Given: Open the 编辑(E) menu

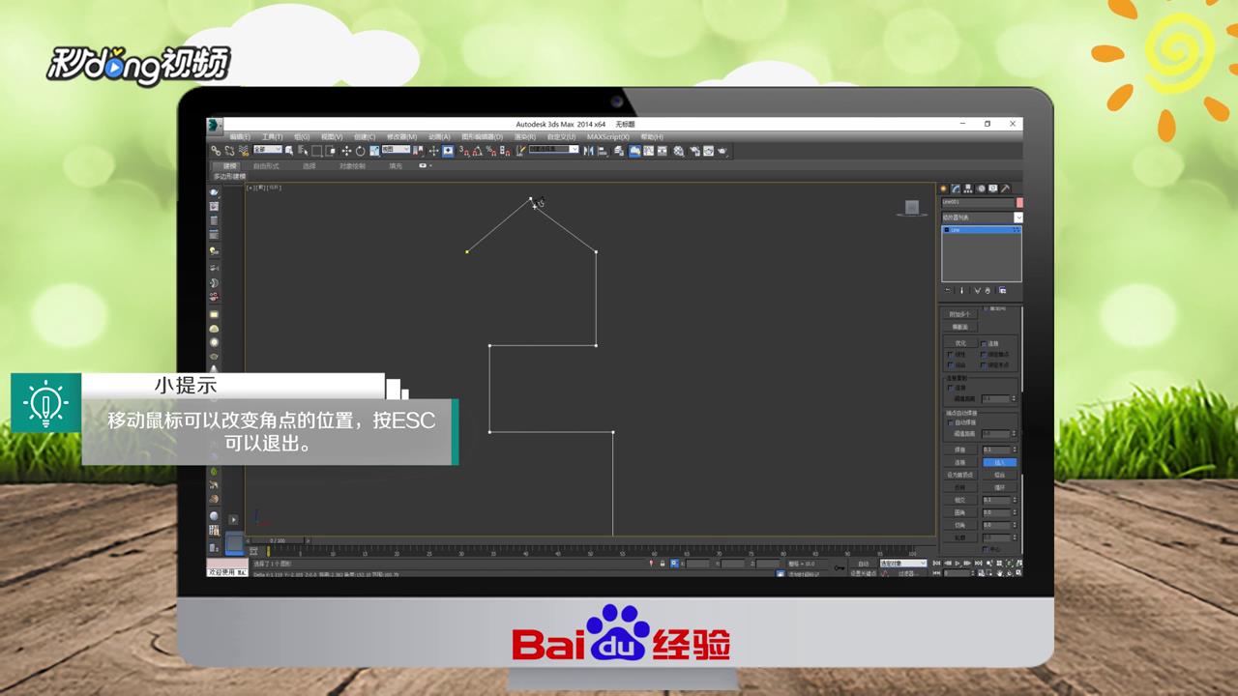Looking at the screenshot, I should click(240, 137).
